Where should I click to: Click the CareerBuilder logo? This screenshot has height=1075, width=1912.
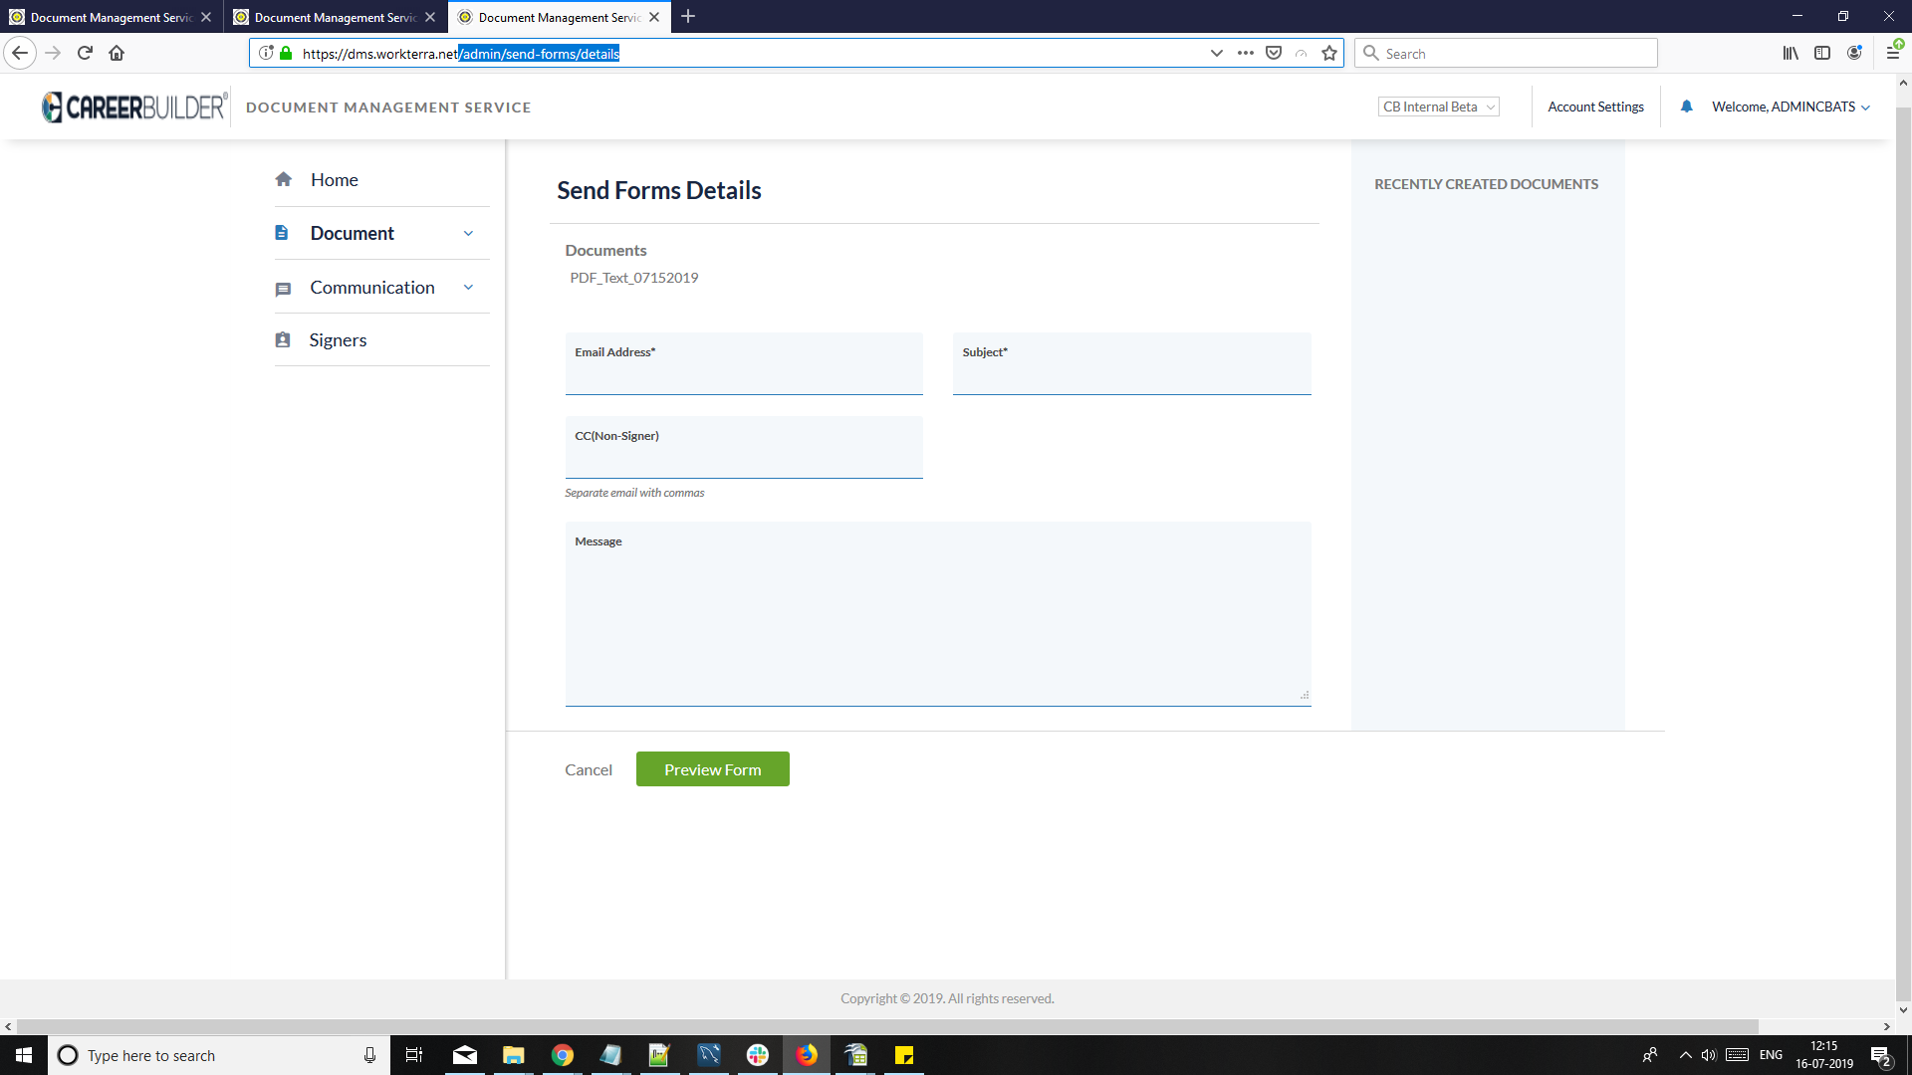(135, 107)
